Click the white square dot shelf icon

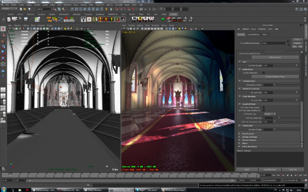[x=89, y=19]
